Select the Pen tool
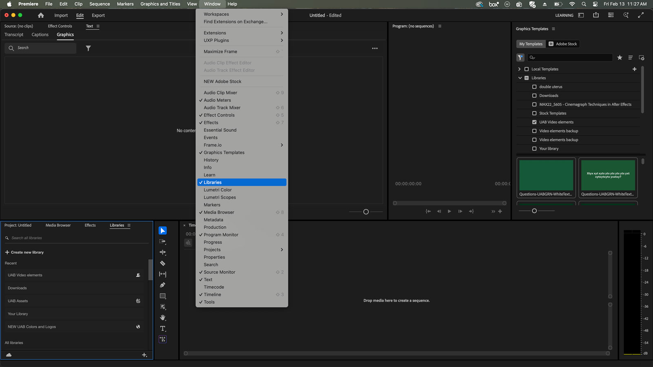This screenshot has width=653, height=367. point(162,285)
